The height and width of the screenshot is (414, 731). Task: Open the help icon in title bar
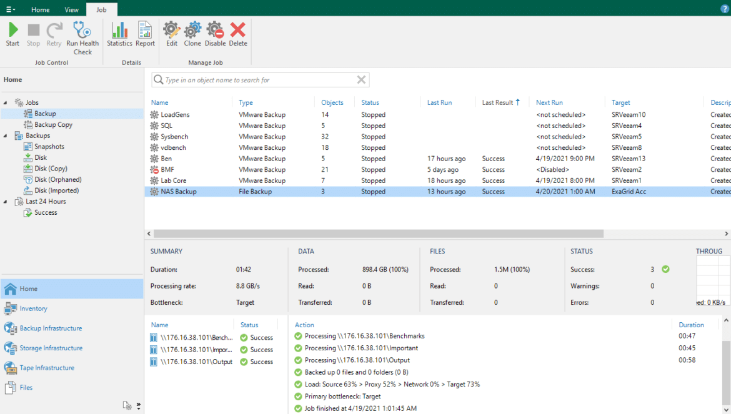(725, 9)
